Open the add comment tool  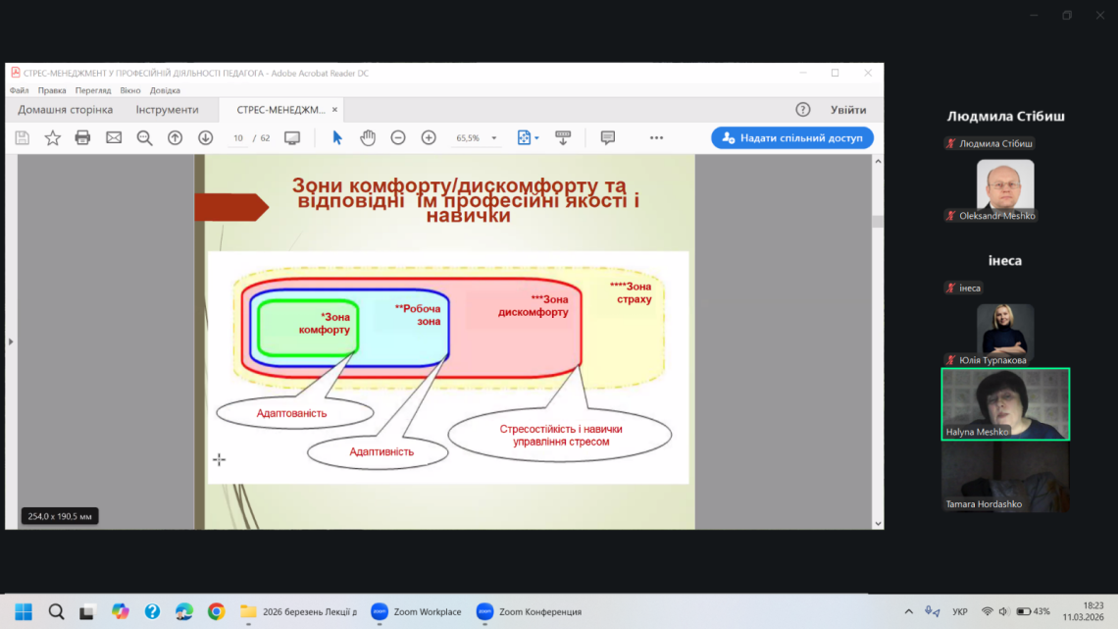pos(608,138)
